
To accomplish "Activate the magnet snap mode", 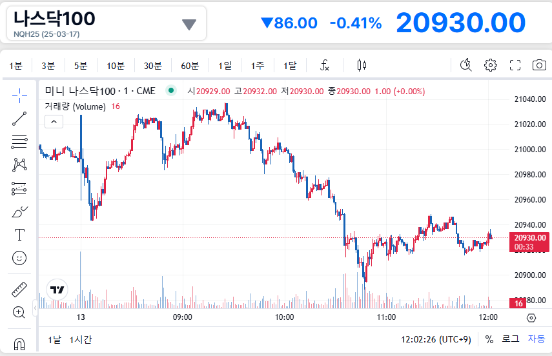I will click(x=19, y=344).
